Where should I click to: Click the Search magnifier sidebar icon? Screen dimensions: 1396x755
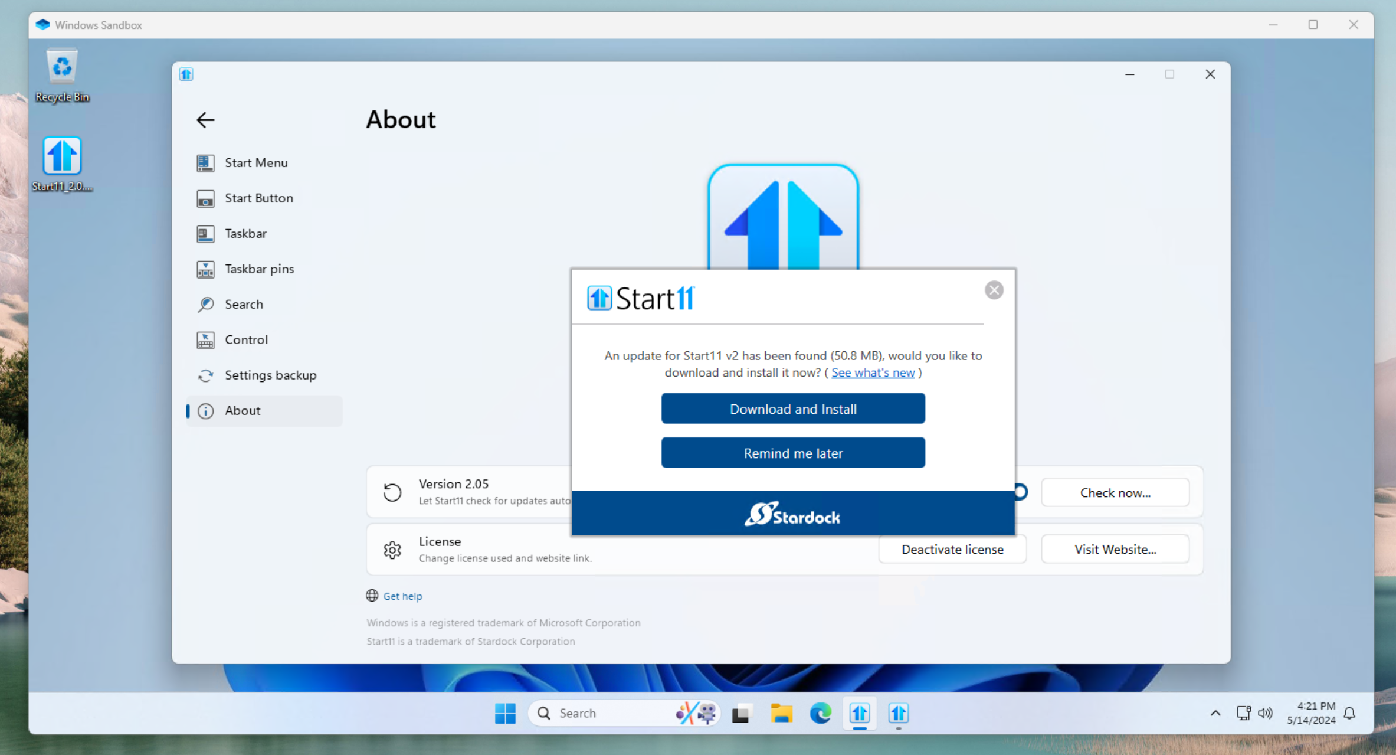point(205,305)
